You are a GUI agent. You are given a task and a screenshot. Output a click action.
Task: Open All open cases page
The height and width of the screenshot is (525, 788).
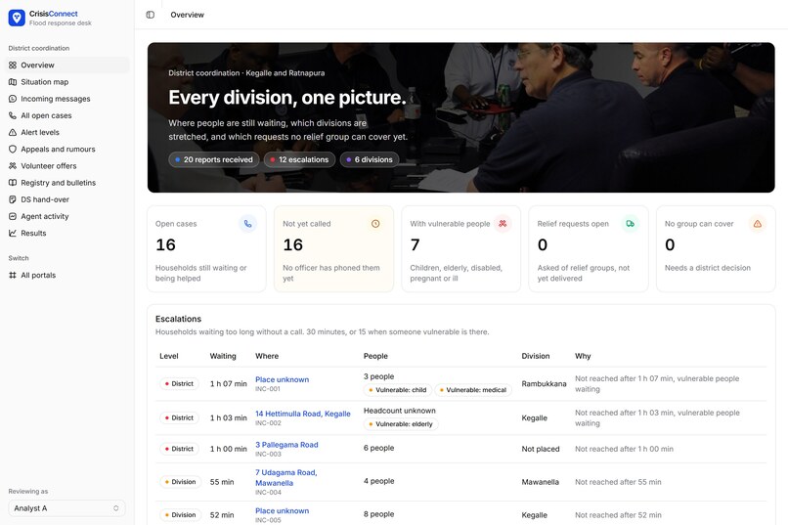click(x=66, y=115)
